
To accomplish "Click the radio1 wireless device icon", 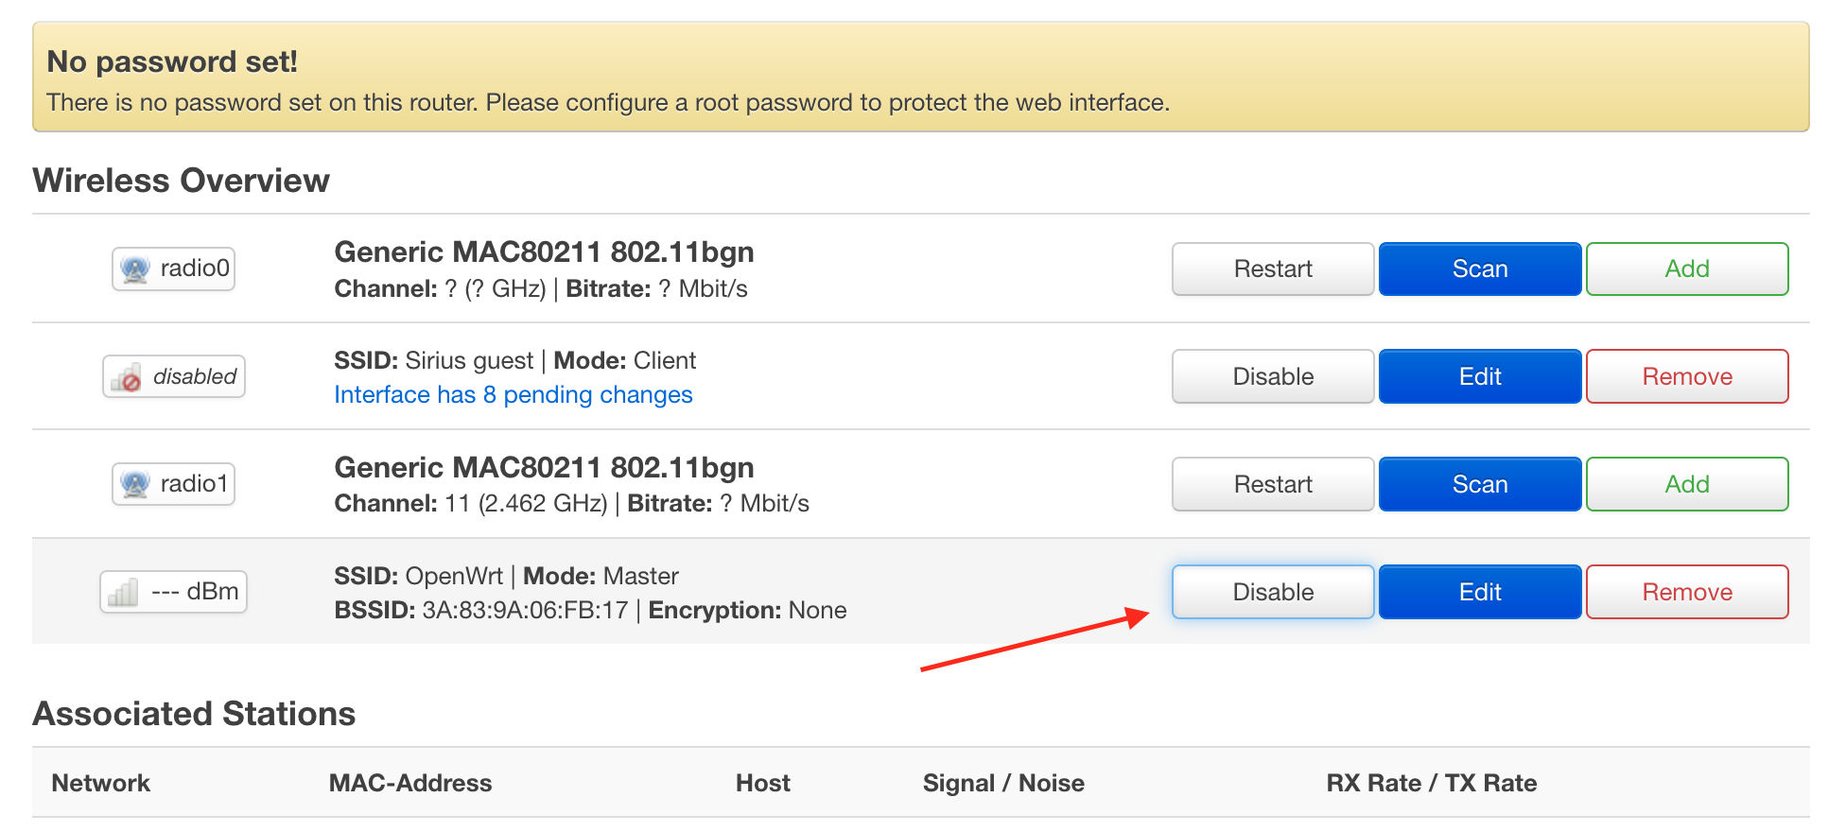I will (x=135, y=485).
